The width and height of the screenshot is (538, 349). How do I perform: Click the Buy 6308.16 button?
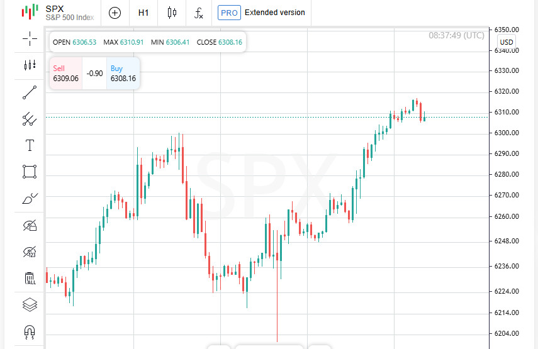click(123, 74)
